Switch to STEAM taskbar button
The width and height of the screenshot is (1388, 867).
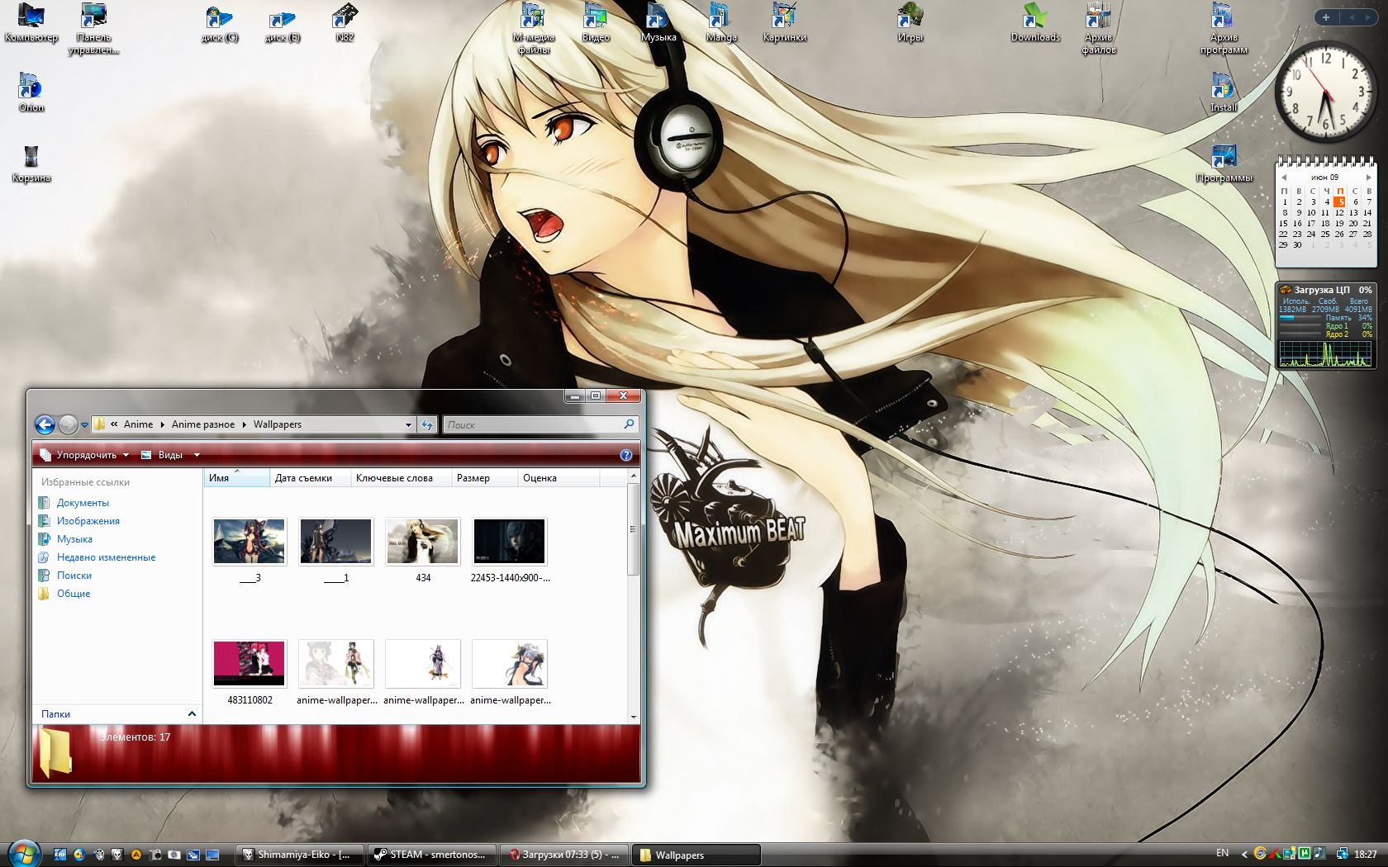433,855
